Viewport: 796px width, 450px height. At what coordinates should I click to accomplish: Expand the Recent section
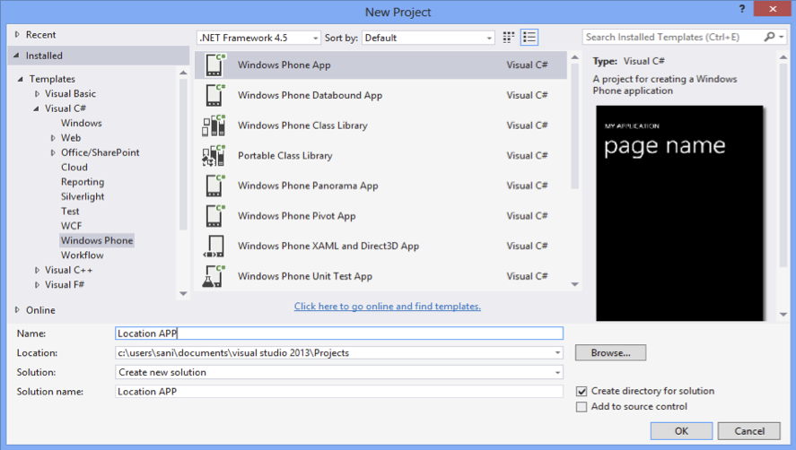pos(17,34)
